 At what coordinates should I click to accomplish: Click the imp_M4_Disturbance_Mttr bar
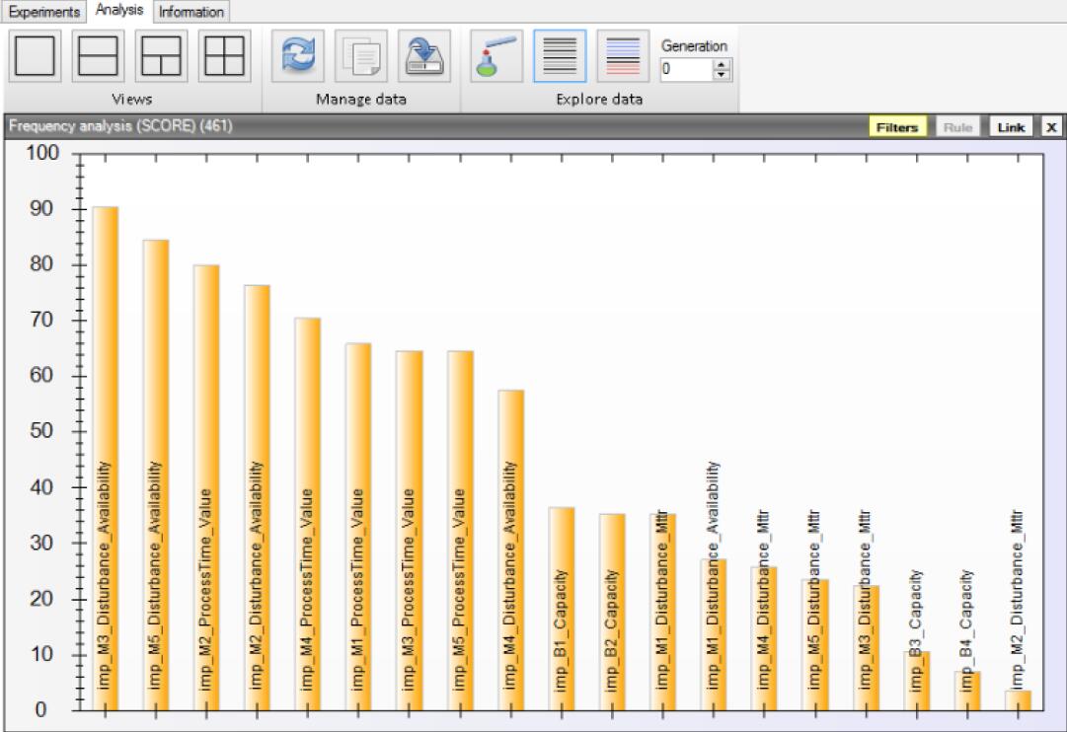(764, 639)
